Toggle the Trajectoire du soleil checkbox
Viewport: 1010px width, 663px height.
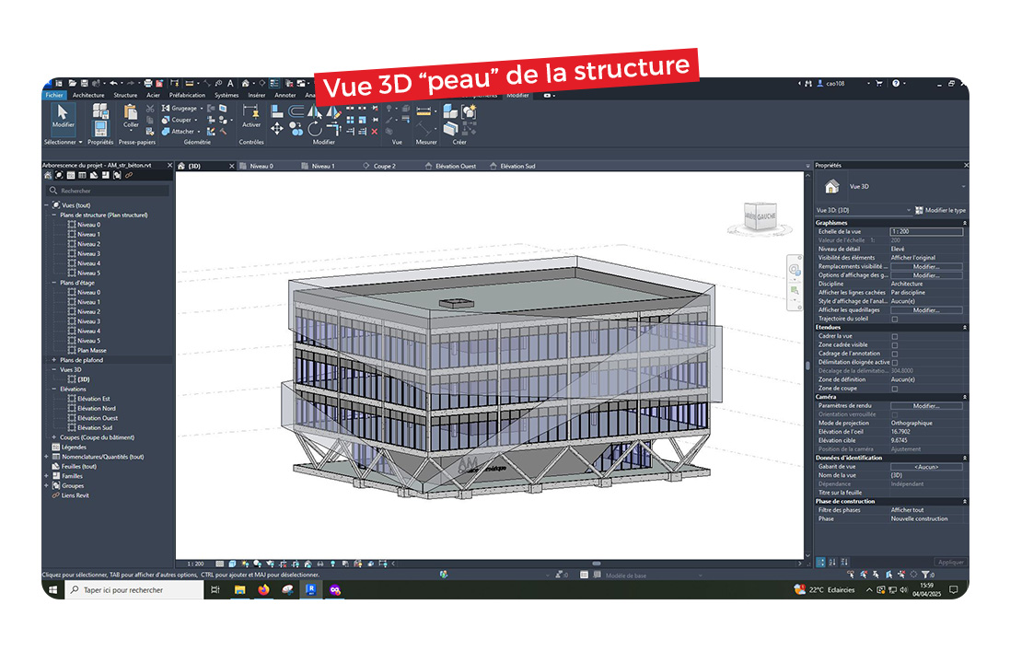click(x=895, y=319)
